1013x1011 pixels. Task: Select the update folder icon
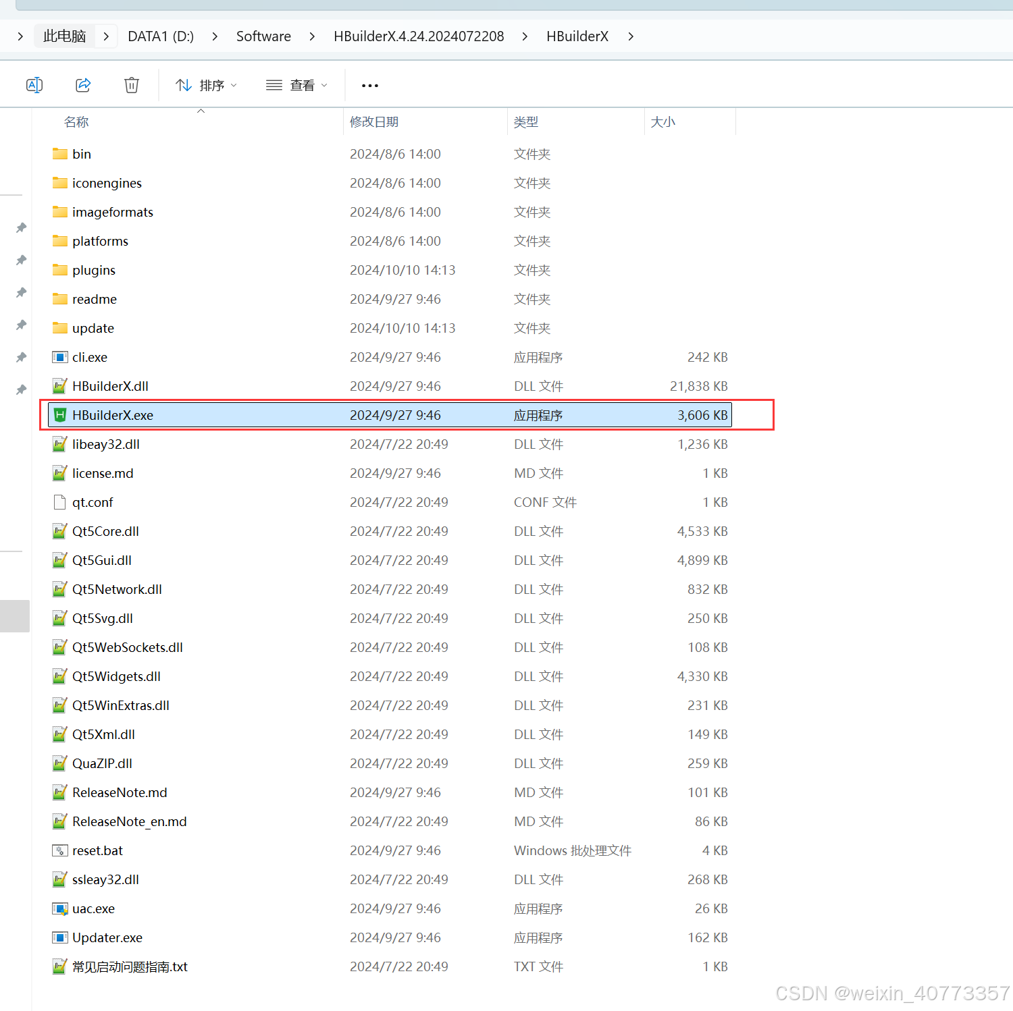[60, 328]
